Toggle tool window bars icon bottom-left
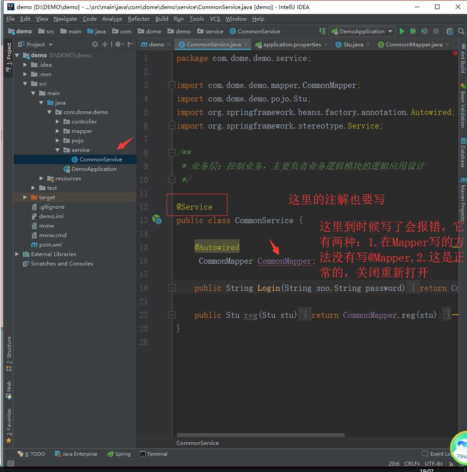Screen dimensions: 467x472 coord(10,463)
